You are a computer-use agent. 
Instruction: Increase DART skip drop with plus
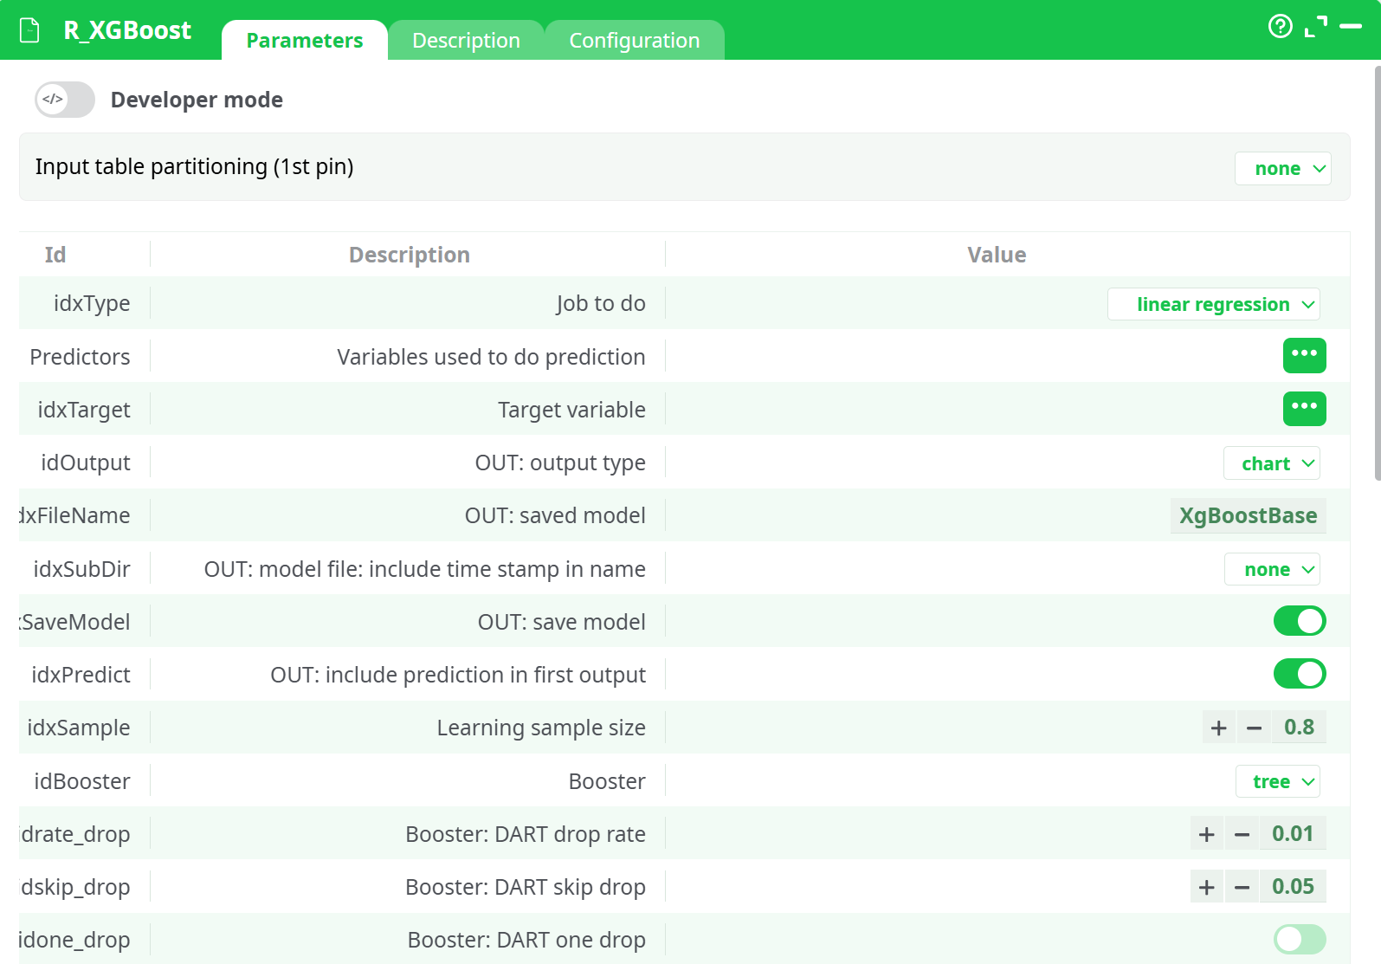1206,887
